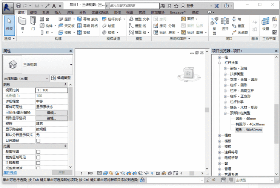
Task: Enable the 日光路径 checkbox
Action: pyautogui.click(x=38, y=140)
